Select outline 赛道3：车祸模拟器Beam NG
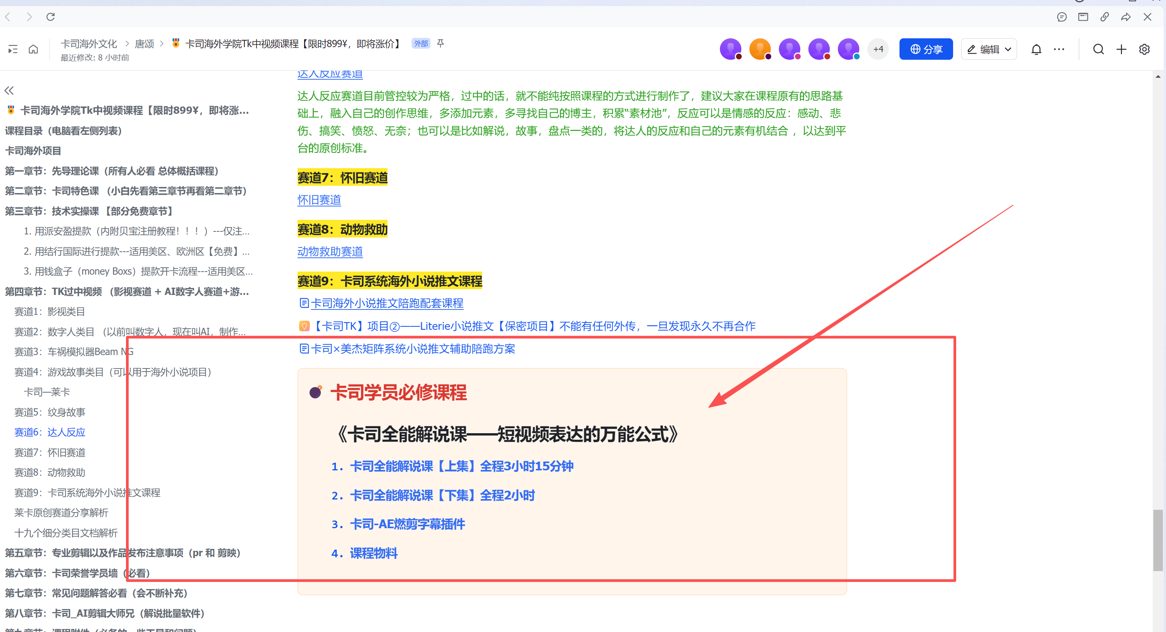This screenshot has height=632, width=1166. (74, 352)
